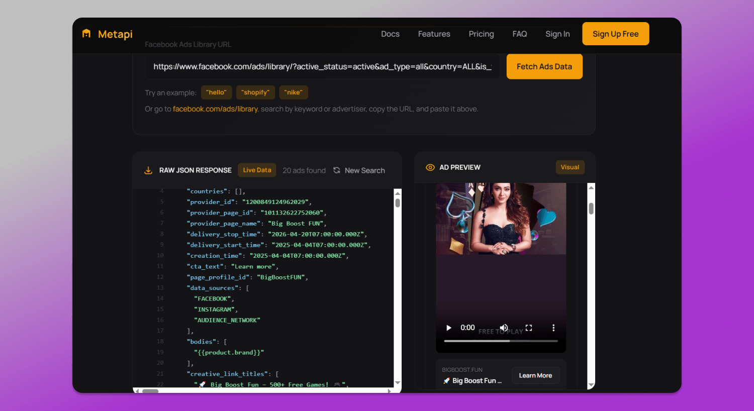Jump to the FAQ section
This screenshot has width=754, height=411.
[520, 34]
